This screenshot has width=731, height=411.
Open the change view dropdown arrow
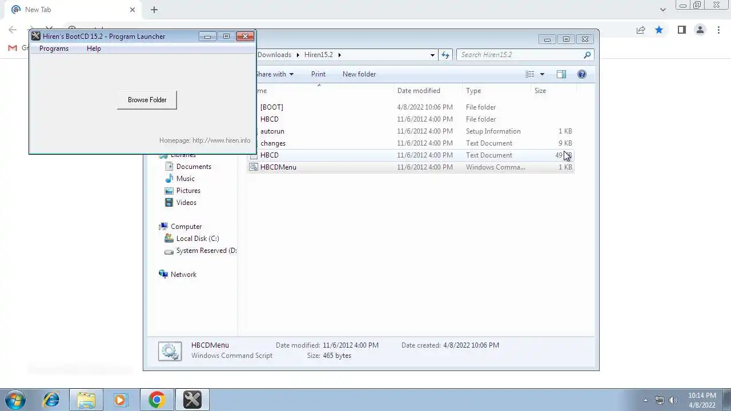542,74
